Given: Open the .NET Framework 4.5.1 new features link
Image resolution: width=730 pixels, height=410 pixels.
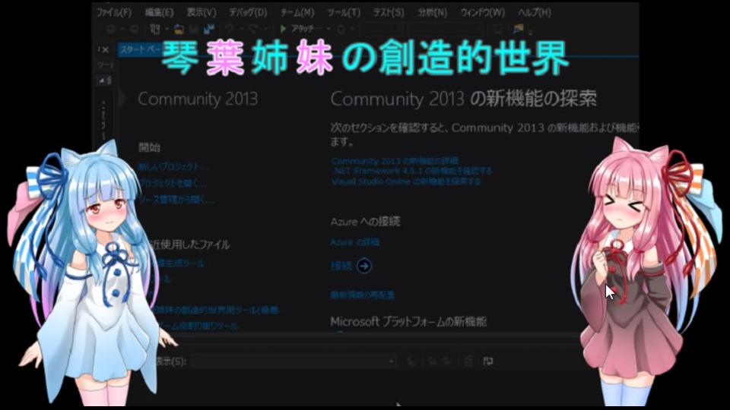Looking at the screenshot, I should pos(411,171).
